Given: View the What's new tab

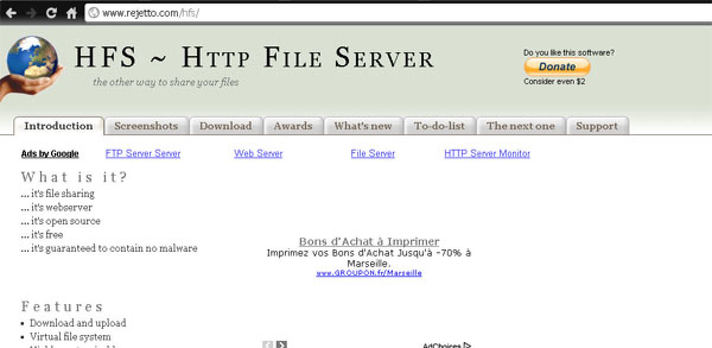Looking at the screenshot, I should (363, 126).
